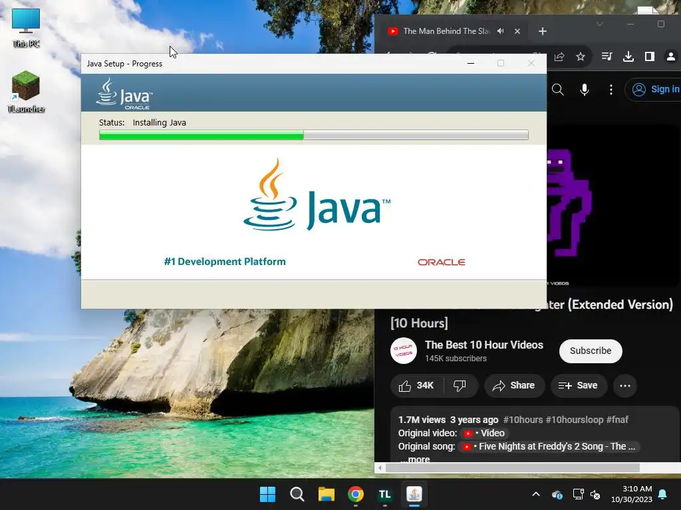Viewport: 681px width, 510px height.
Task: Click the YouTube search magnifier
Action: [558, 90]
